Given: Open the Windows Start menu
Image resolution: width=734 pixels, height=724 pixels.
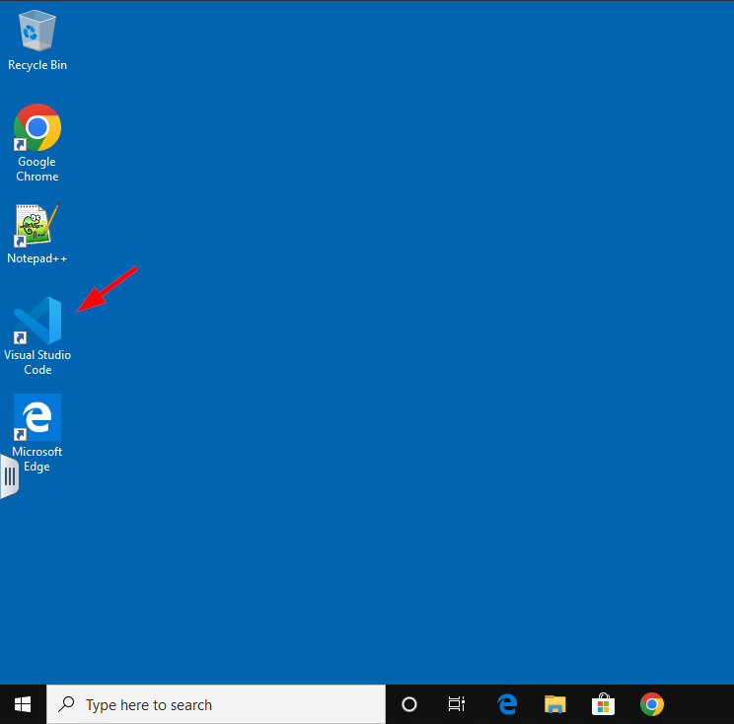Looking at the screenshot, I should click(x=23, y=704).
